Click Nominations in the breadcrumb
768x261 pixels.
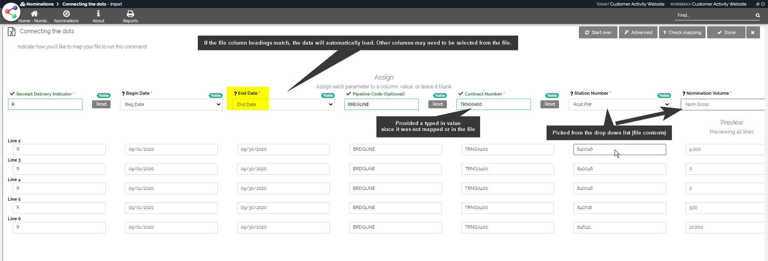pos(40,4)
